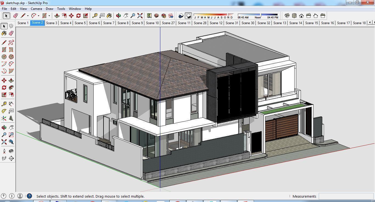This screenshot has width=375, height=202.
Task: Select the Make Component tool in left toolbar
Action: pos(11,26)
